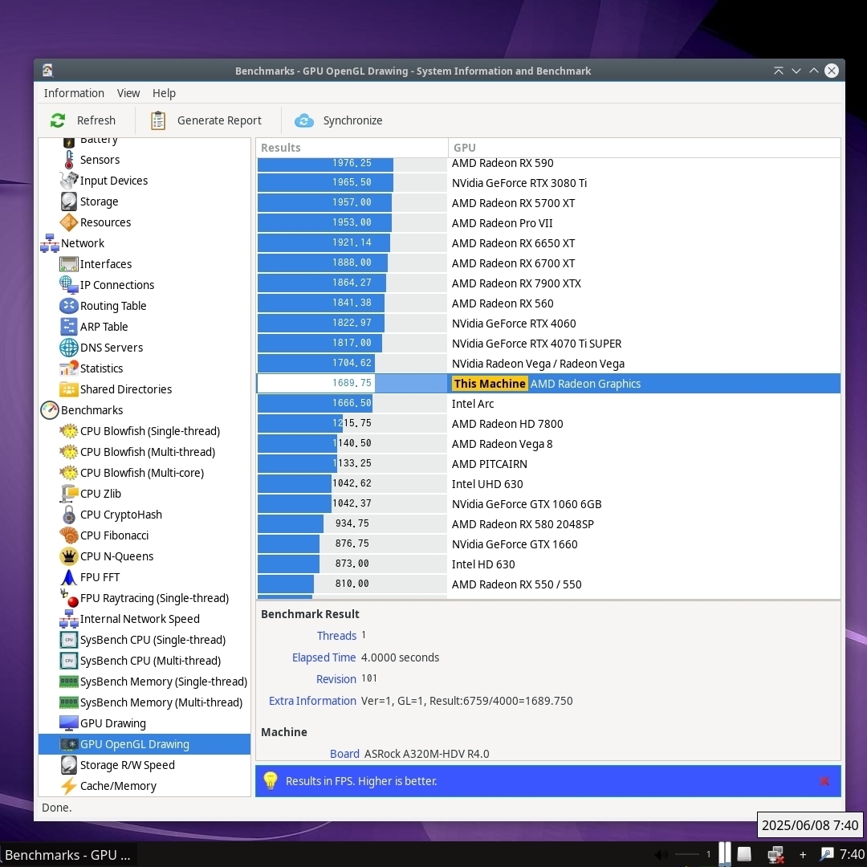This screenshot has height=867, width=867.
Task: Select the Sensors thermometer icon
Action: (x=68, y=160)
